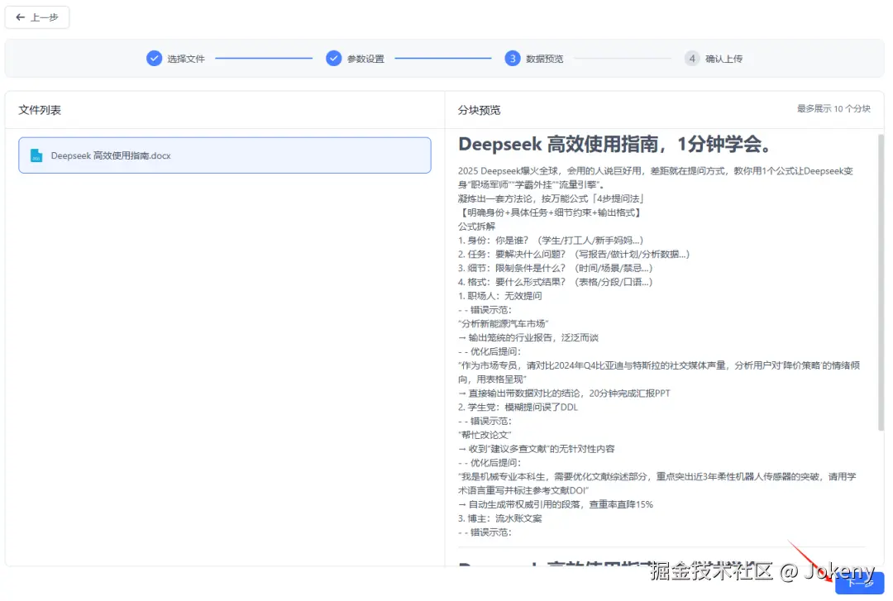Viewport: 893px width, 601px height.
Task: Click the line 2. 任务：要解决什么问题？
Action: click(x=574, y=254)
